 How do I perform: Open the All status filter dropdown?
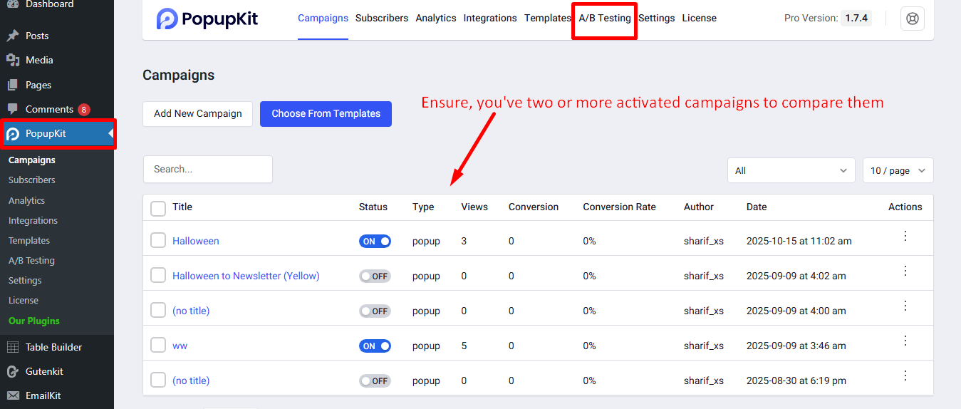[x=791, y=170]
